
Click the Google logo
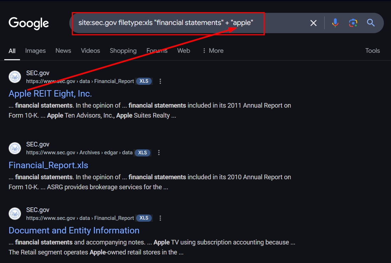tap(29, 24)
